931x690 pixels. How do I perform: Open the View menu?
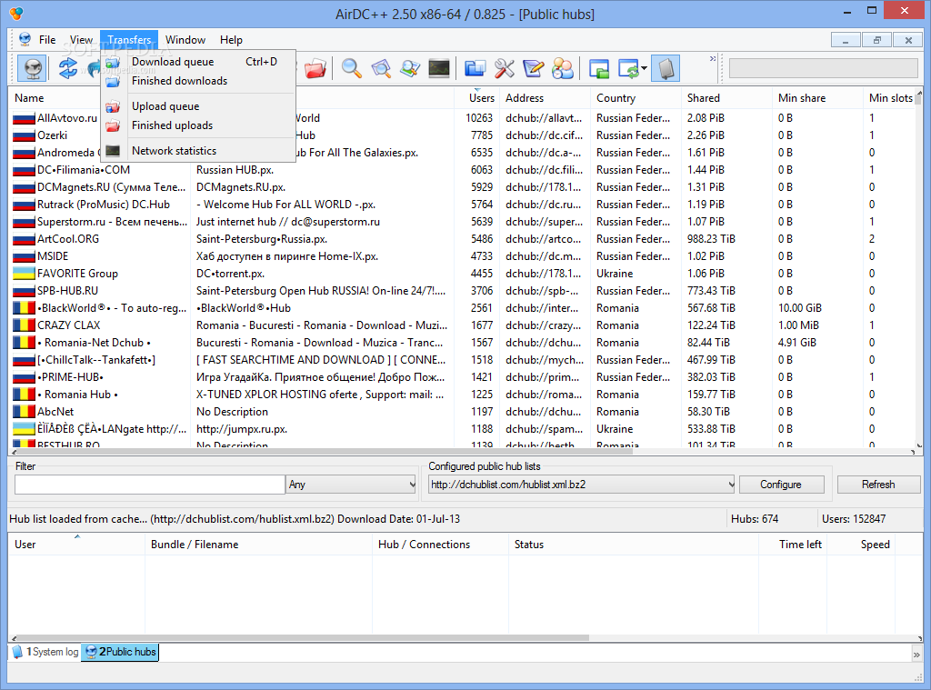pyautogui.click(x=81, y=40)
